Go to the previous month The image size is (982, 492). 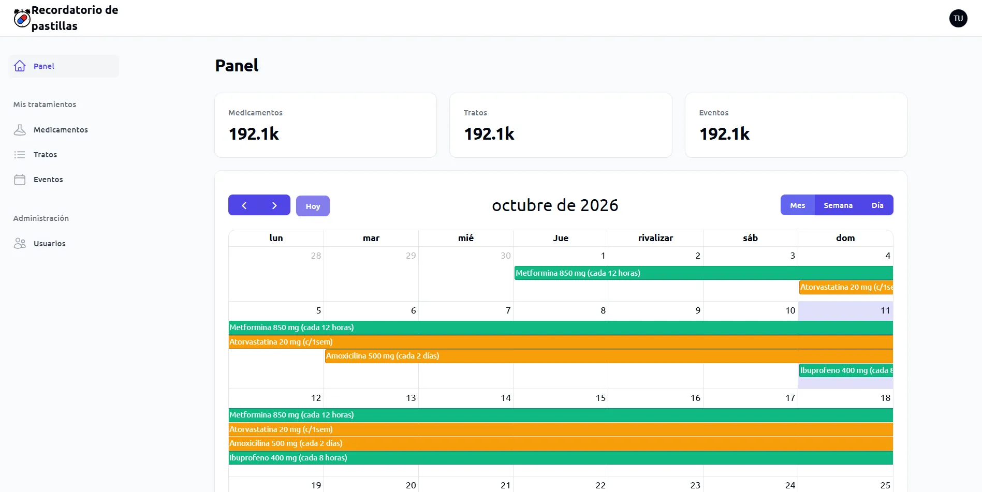coord(244,205)
